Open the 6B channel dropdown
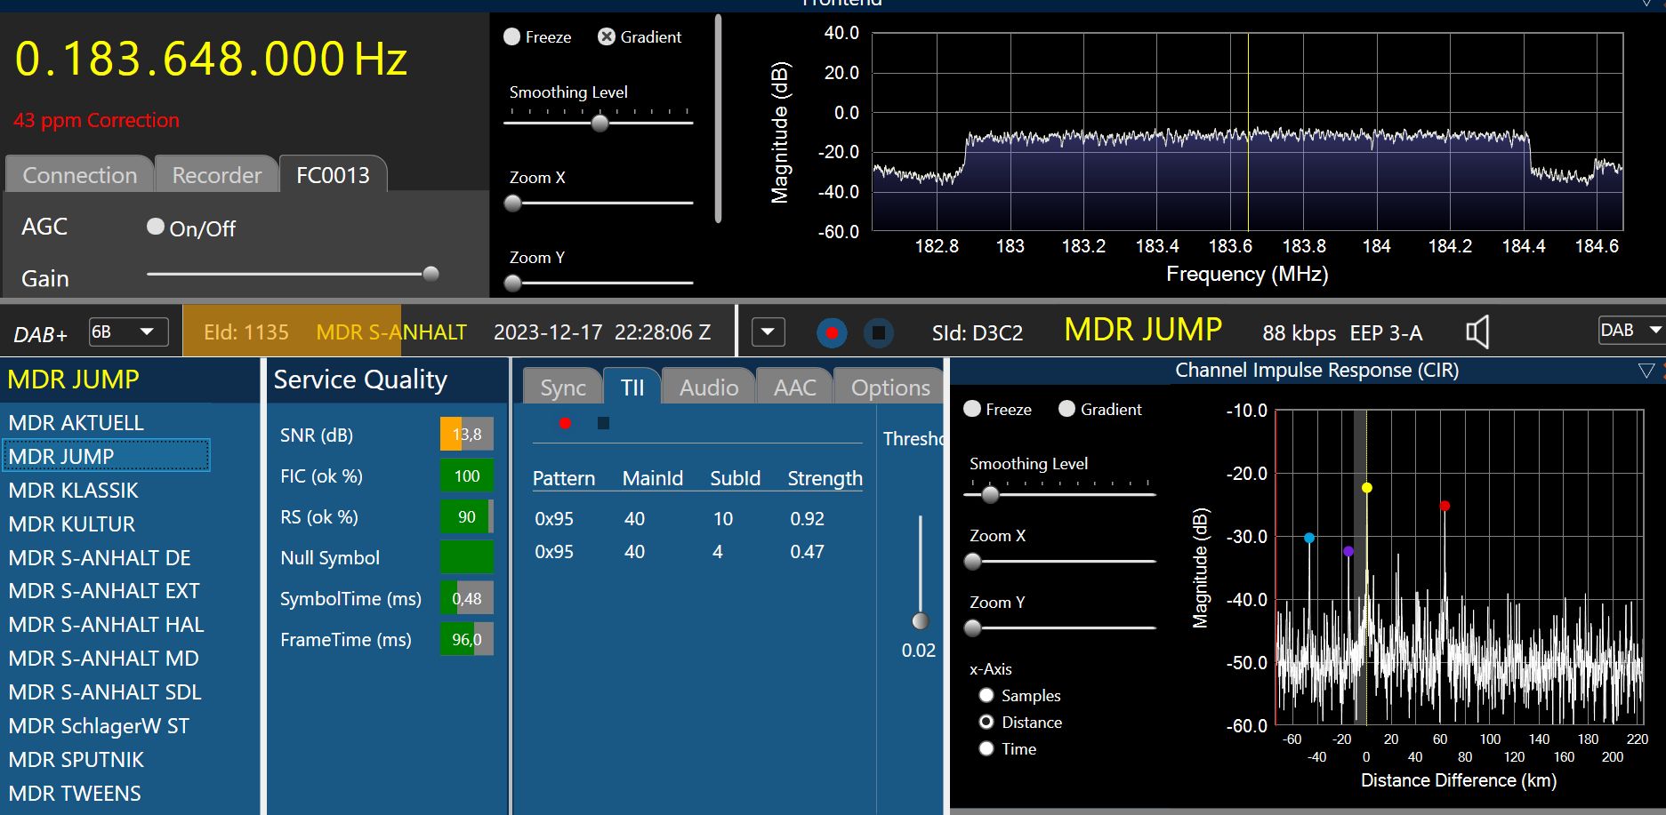1666x815 pixels. 129,332
